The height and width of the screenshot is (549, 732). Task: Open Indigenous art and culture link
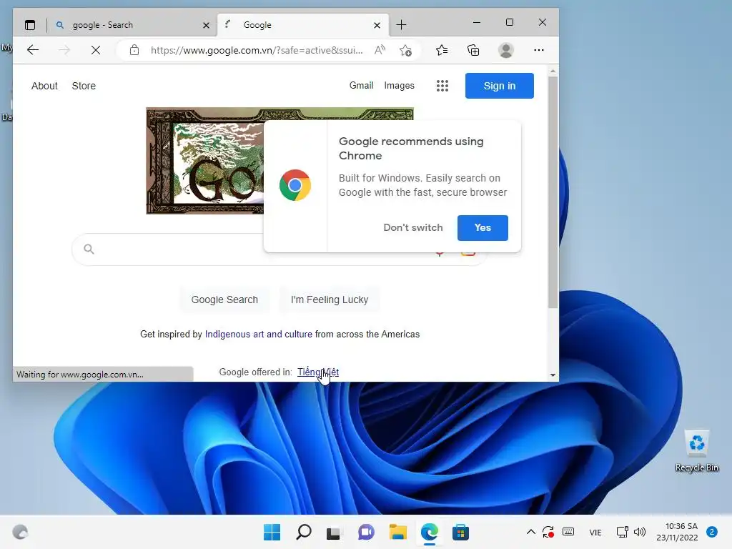259,335
